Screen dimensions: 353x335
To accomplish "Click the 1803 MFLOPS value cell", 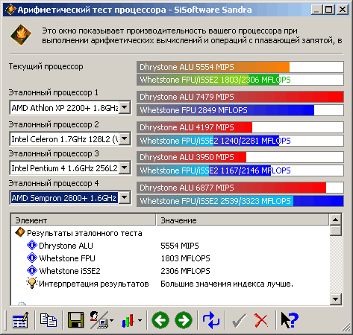I will (x=185, y=258).
